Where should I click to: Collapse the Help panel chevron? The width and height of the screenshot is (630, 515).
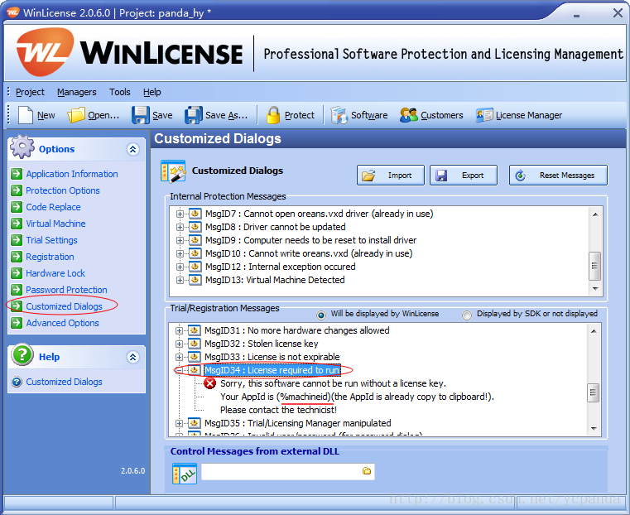(133, 357)
